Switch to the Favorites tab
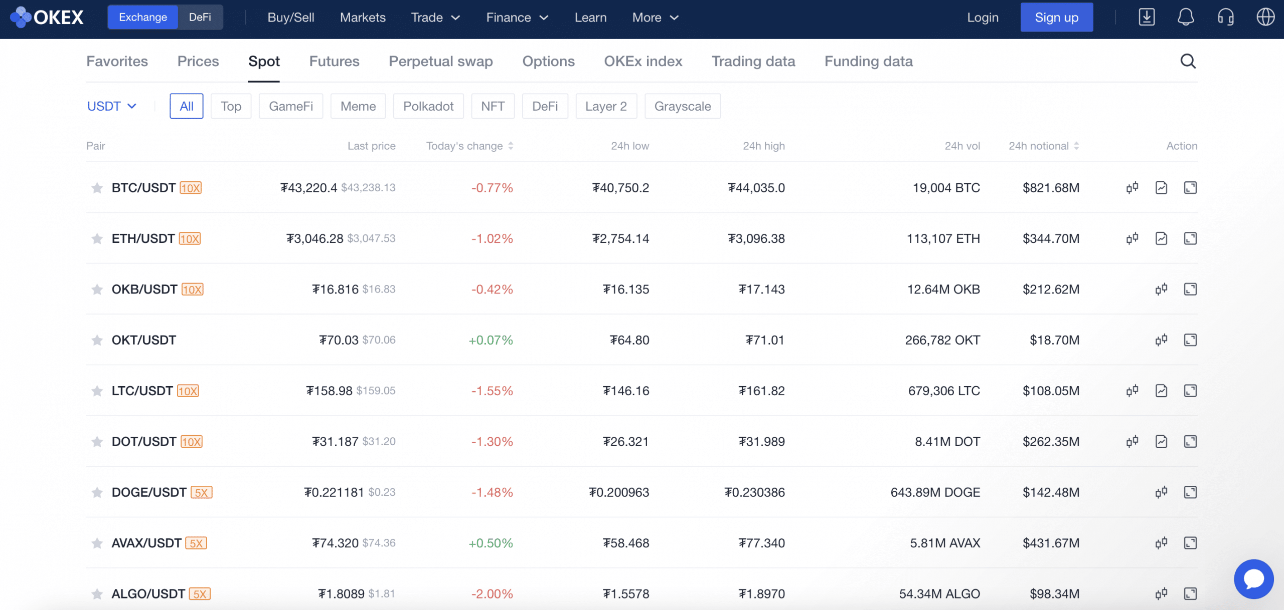Screen dimensions: 1284x610 (x=117, y=61)
